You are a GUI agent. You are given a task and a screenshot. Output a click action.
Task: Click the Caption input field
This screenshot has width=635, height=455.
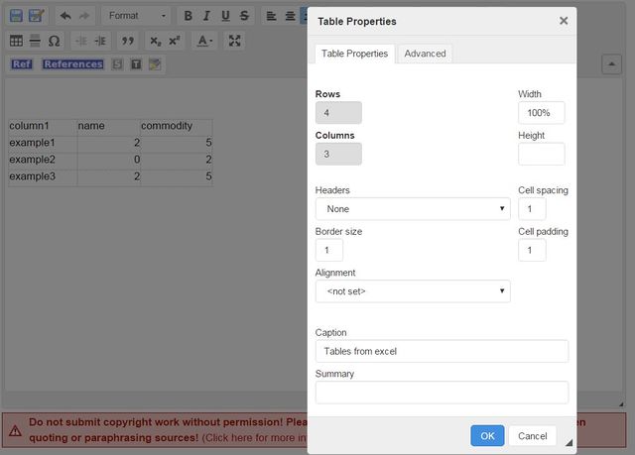point(442,351)
